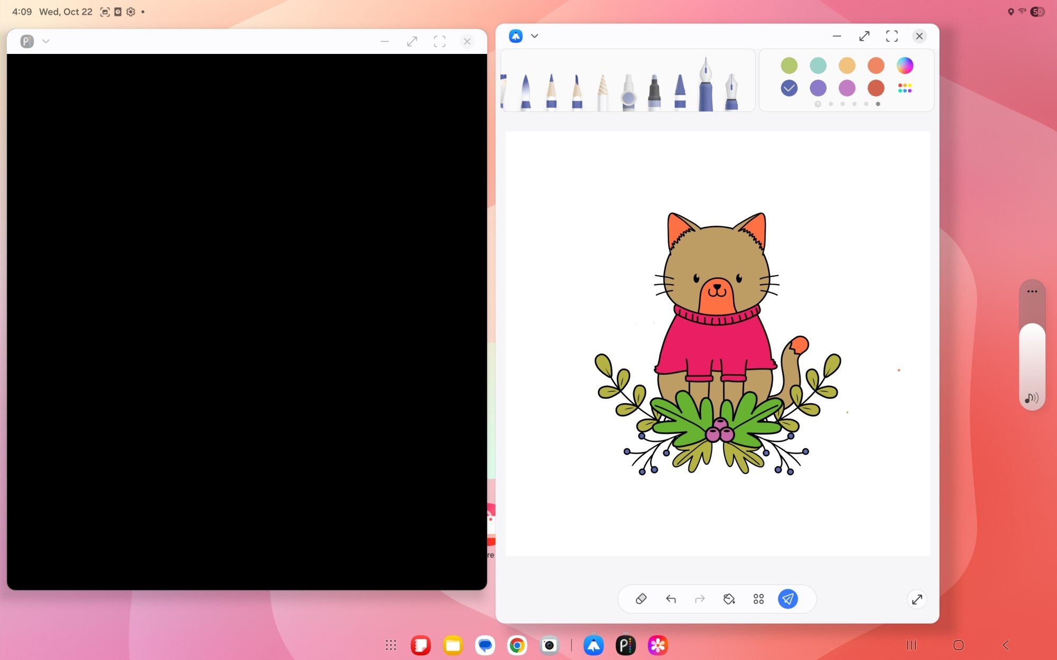
Task: Open the Fill bucket tool
Action: [x=729, y=599]
